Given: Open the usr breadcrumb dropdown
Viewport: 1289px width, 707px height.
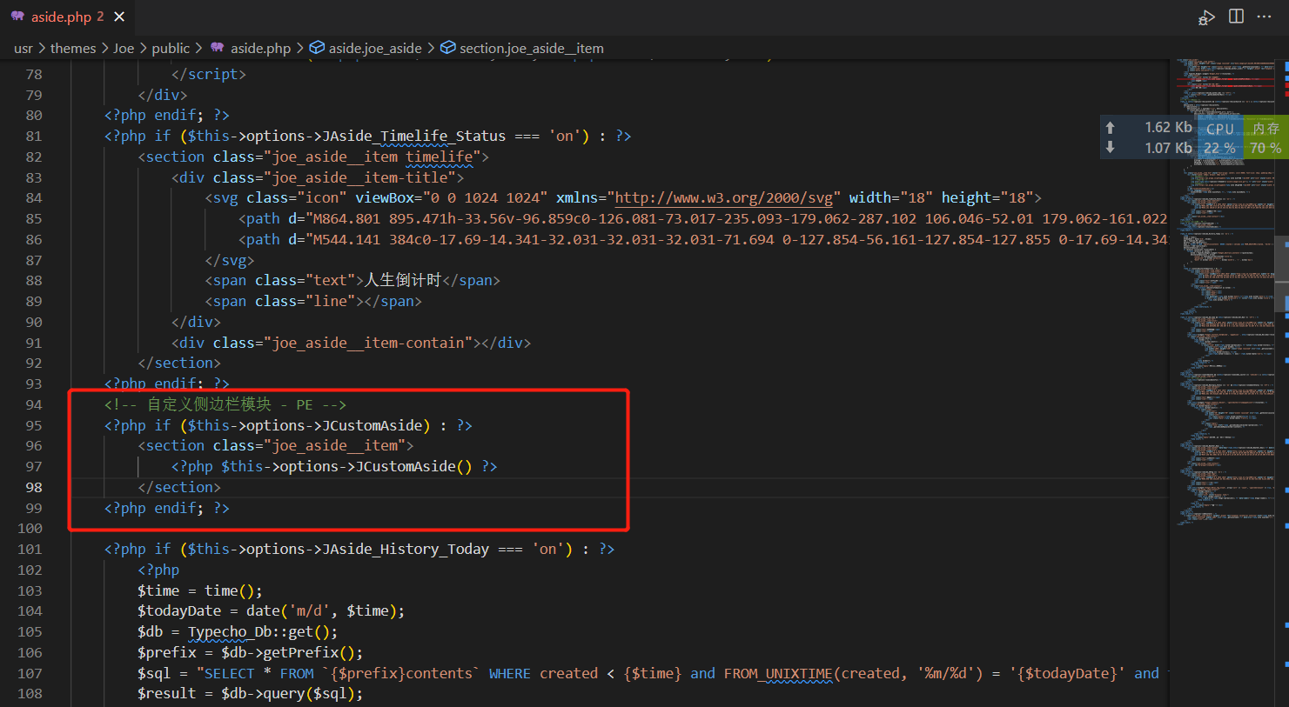Looking at the screenshot, I should click(23, 49).
